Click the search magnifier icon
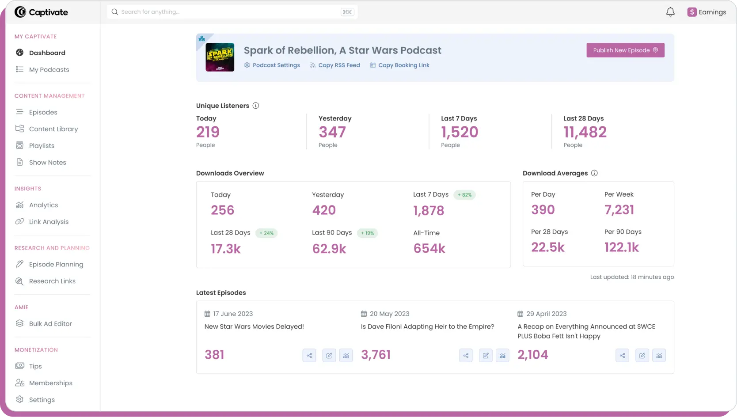Screen dimensions: 737x417 coord(114,12)
